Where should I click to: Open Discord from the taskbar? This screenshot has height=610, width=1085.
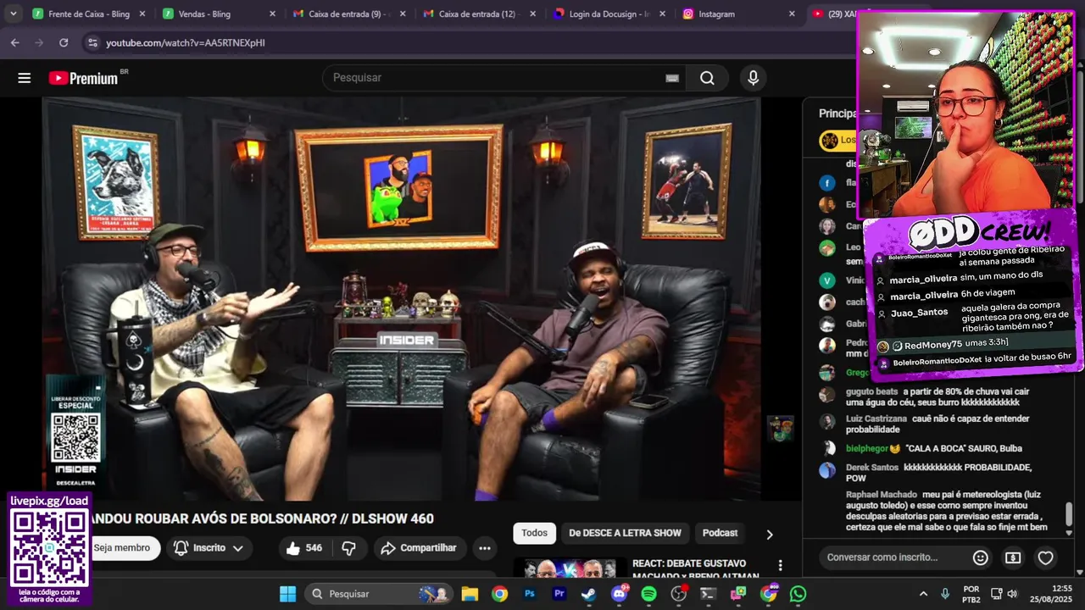[x=620, y=594]
